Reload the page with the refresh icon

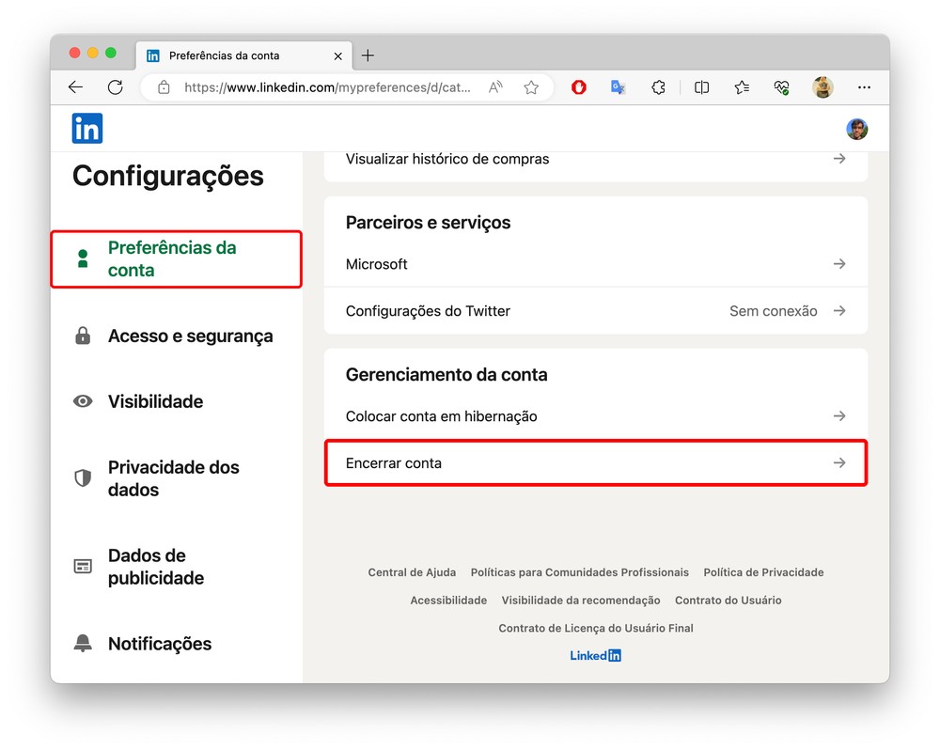click(115, 87)
